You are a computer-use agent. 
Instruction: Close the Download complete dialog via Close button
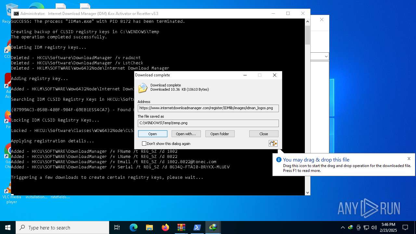coord(264,134)
